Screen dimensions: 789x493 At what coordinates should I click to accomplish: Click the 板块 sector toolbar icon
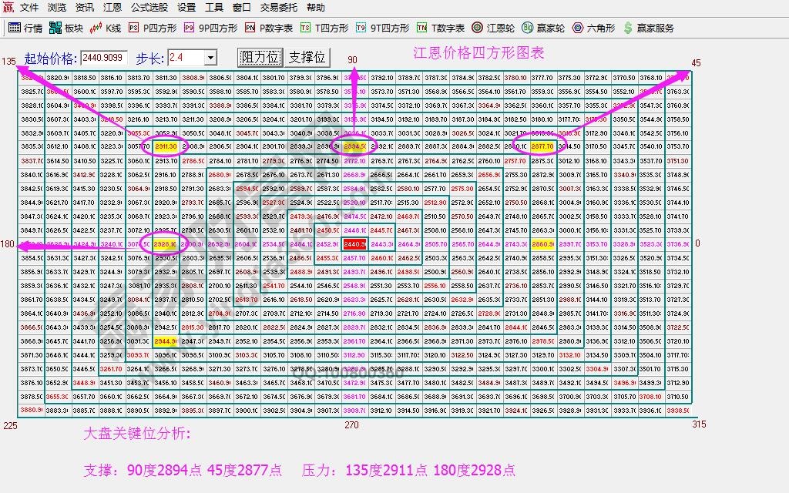point(65,28)
